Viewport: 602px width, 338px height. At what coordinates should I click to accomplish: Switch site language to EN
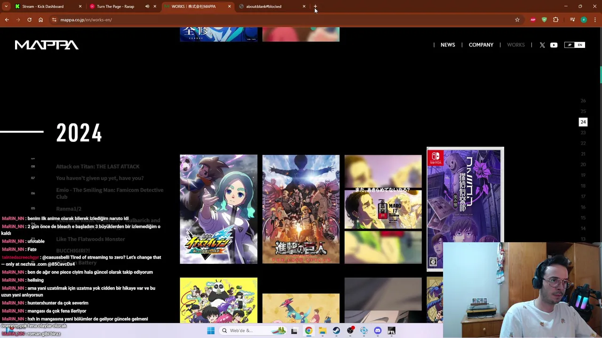coord(580,45)
